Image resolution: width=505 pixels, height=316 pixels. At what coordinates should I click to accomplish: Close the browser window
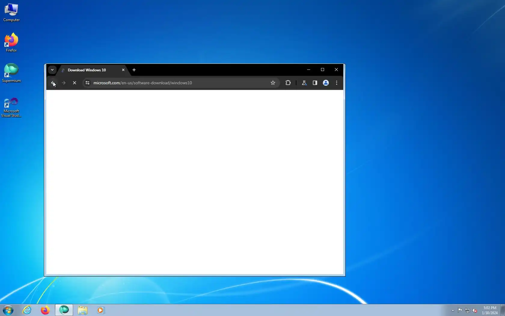(336, 70)
